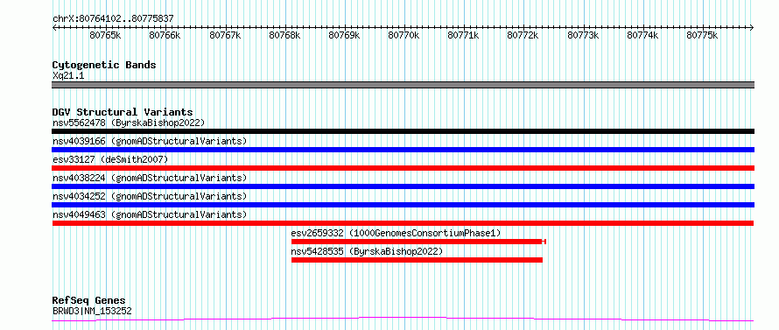Select the red esv2659332 variant bar

(418, 242)
